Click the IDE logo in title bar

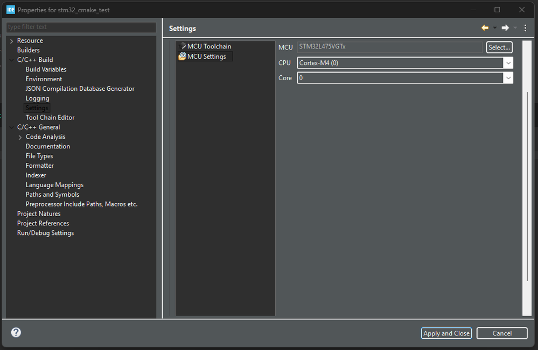click(10, 10)
